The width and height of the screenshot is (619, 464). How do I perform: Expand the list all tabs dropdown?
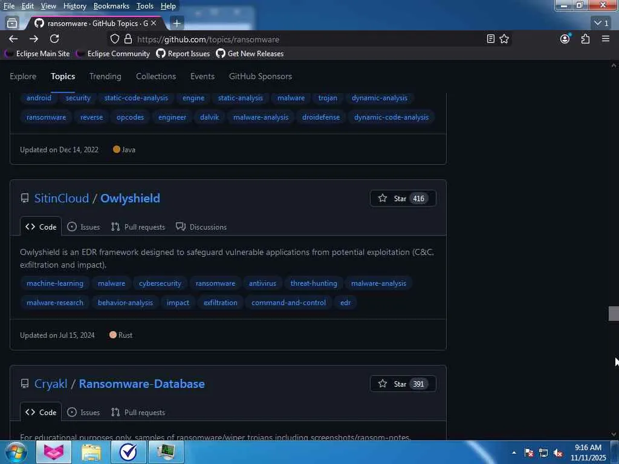pyautogui.click(x=601, y=24)
